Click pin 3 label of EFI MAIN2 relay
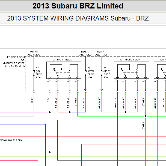Image resolution: width=166 pixels, height=166 pixels. 115,81
